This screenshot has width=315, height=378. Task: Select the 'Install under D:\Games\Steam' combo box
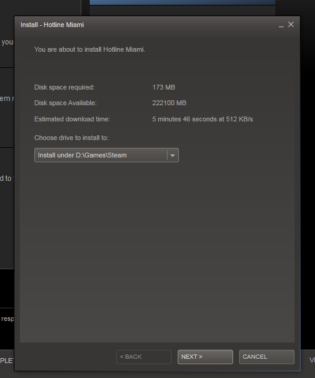point(107,155)
